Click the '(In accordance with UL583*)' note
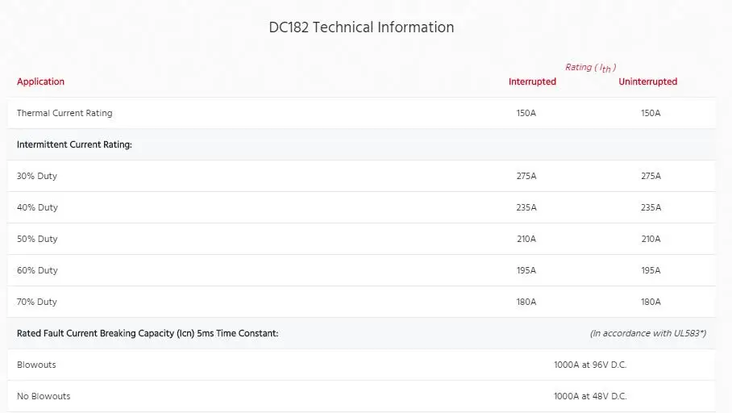 (x=648, y=334)
